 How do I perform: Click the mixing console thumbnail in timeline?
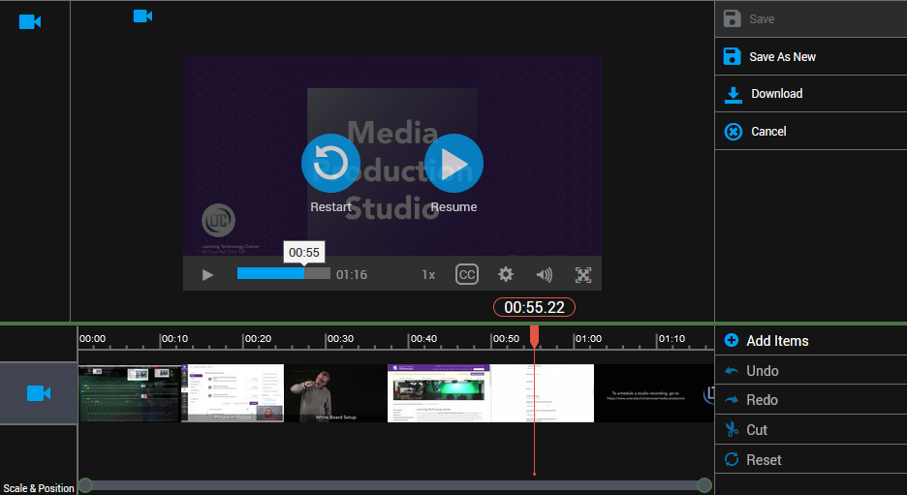(x=130, y=393)
